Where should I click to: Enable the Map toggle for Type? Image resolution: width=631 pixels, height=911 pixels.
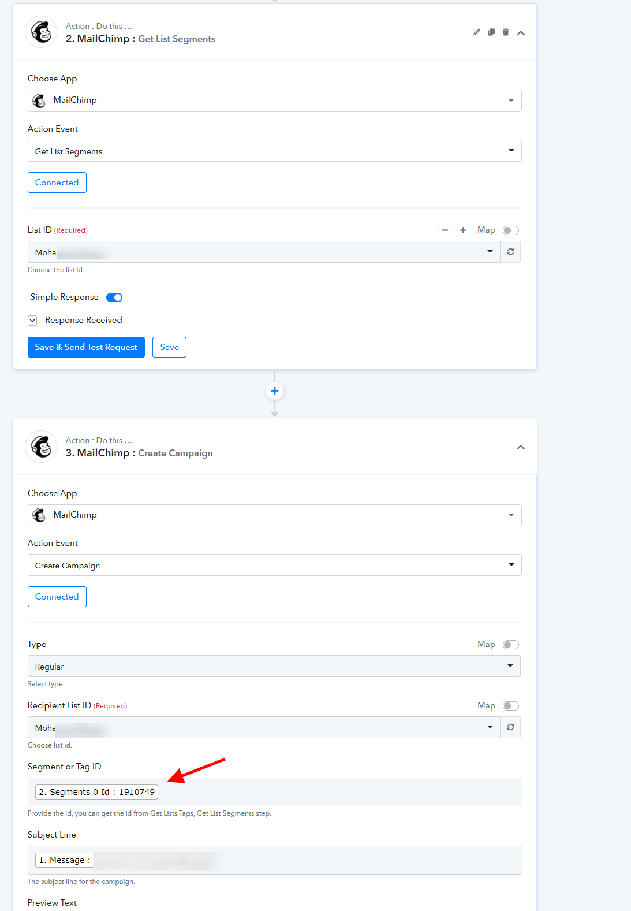tap(511, 645)
